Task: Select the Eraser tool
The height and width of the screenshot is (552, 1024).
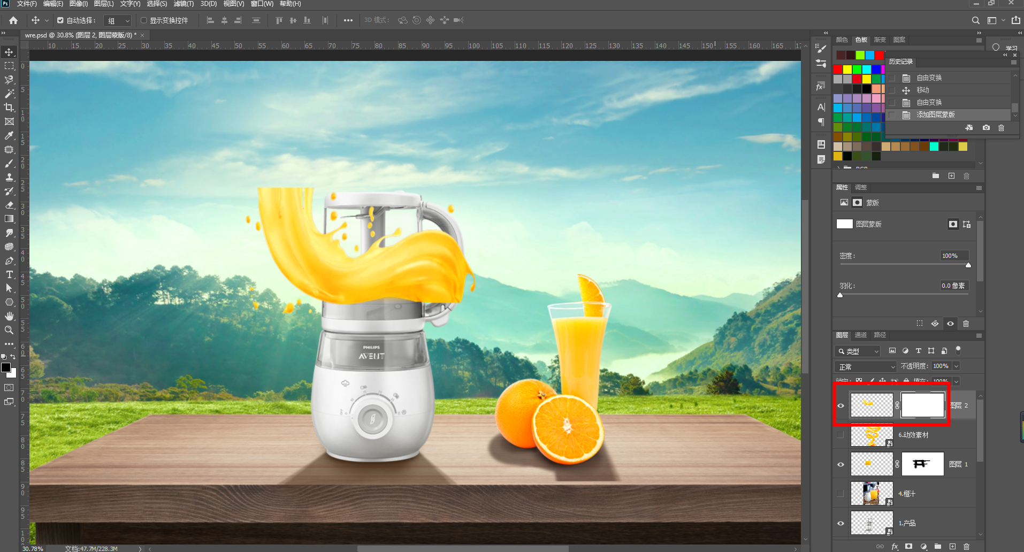Action: 9,205
